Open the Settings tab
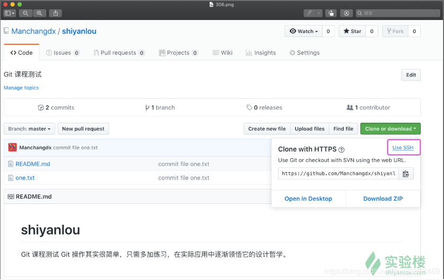 coord(305,52)
